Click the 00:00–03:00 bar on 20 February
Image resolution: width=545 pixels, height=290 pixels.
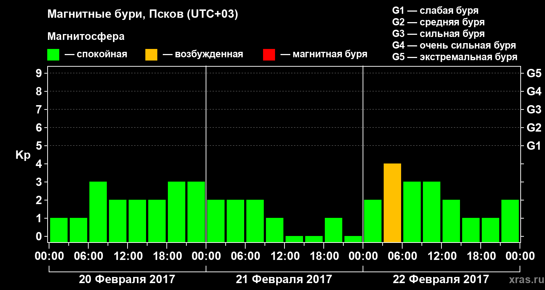[x=59, y=230]
